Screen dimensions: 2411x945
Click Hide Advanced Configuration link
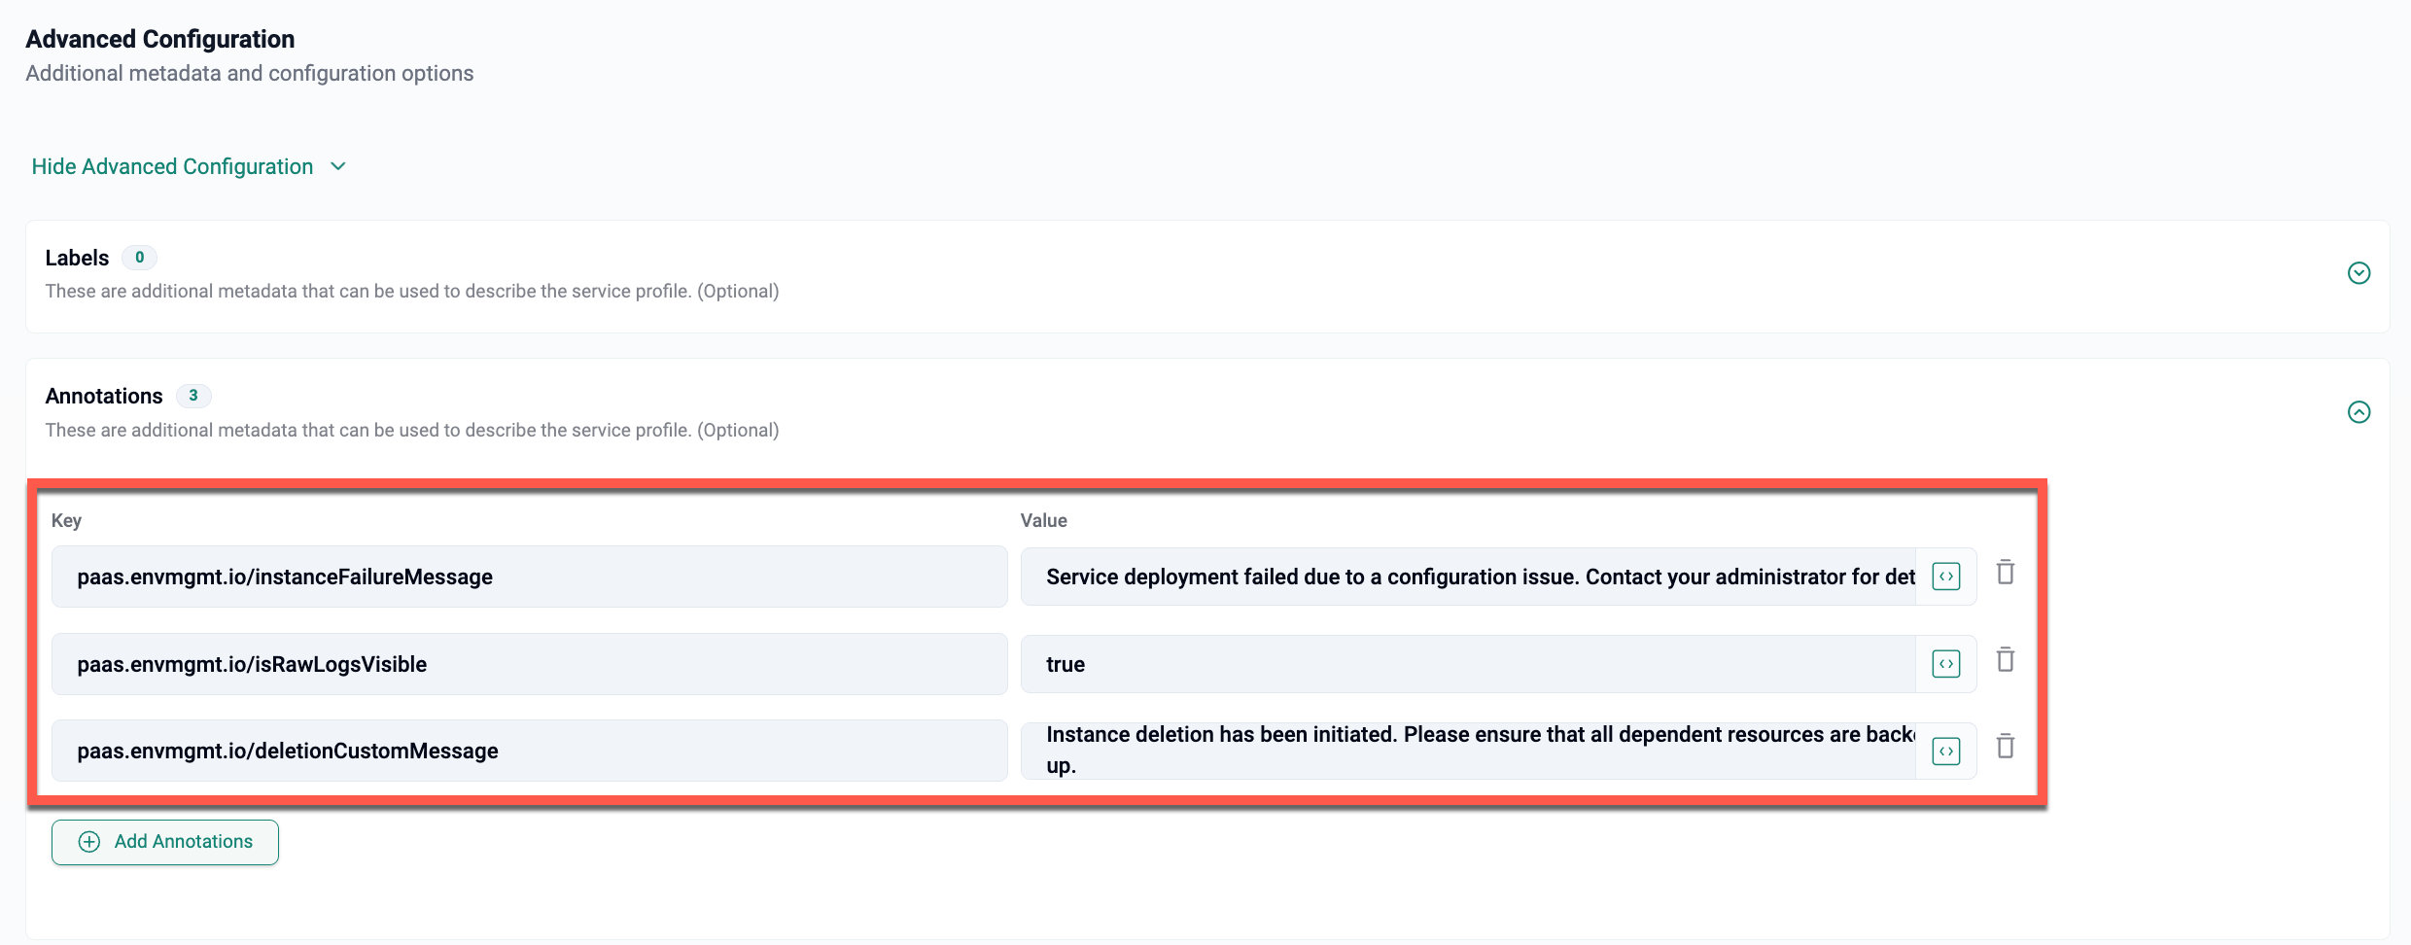[x=172, y=167]
